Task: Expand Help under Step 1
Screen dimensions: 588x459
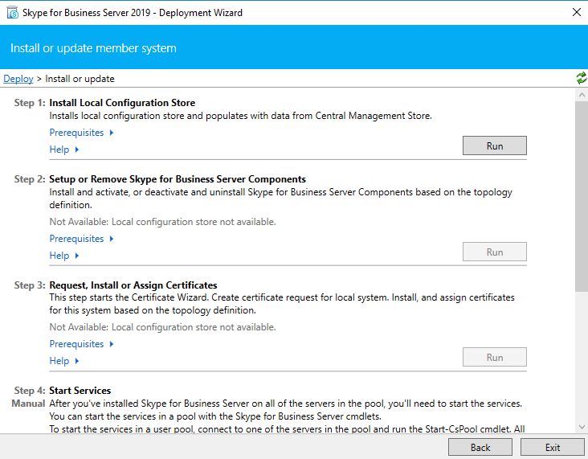Action: (64, 150)
